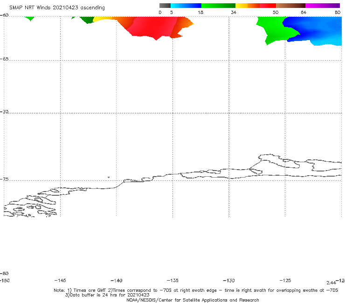
Task: Click the longitude label '-125'
Action: point(285,280)
